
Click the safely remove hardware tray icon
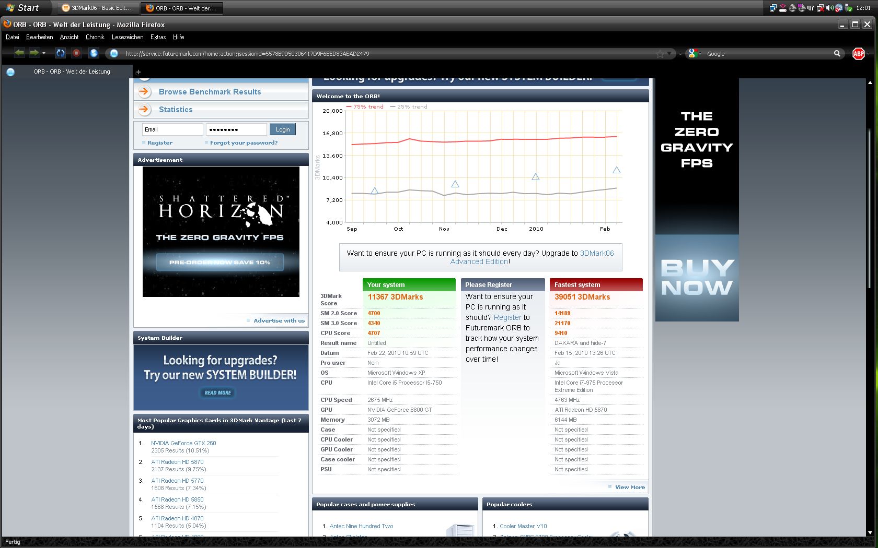point(848,8)
